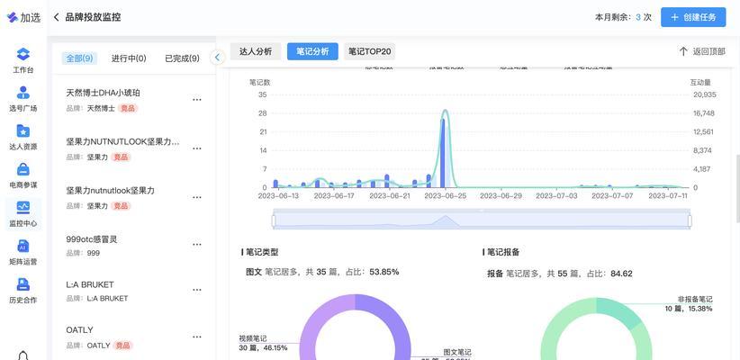Open the 达人分析 tab
The width and height of the screenshot is (740, 360).
256,51
